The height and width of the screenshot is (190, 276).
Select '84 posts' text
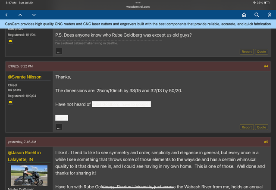[14, 90]
